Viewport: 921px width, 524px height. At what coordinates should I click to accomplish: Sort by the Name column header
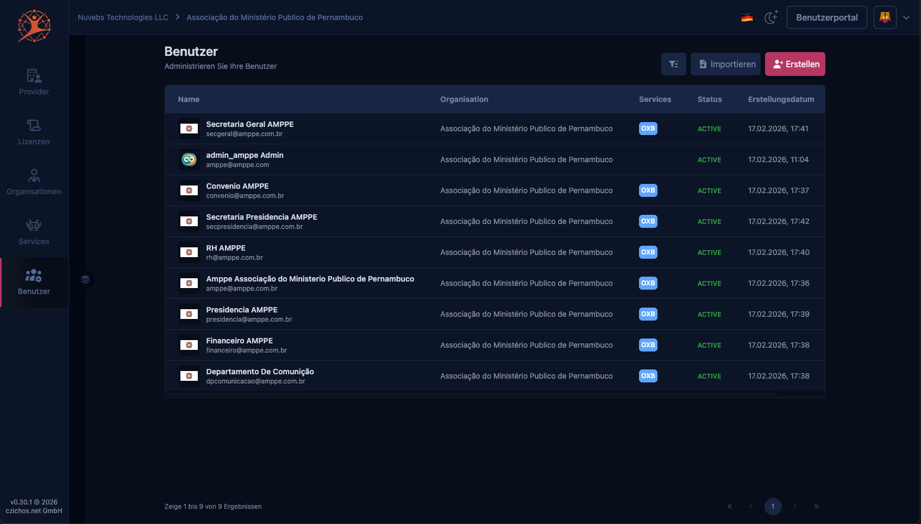point(189,99)
